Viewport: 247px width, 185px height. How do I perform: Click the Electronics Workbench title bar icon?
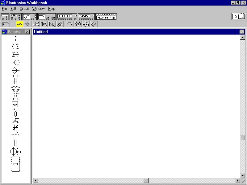click(3, 3)
